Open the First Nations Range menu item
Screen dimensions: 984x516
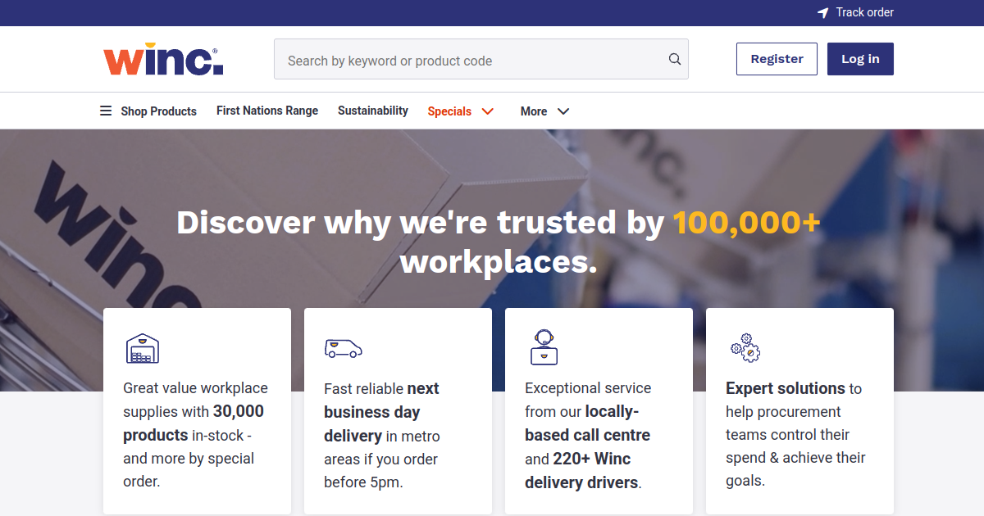click(267, 111)
